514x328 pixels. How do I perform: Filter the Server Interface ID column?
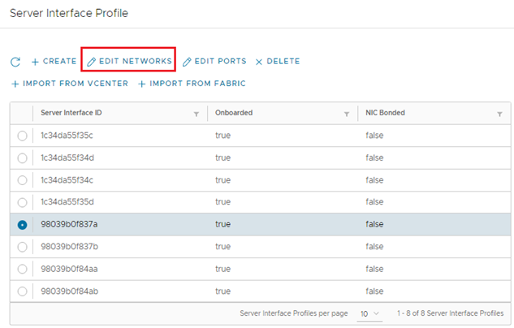tap(197, 114)
